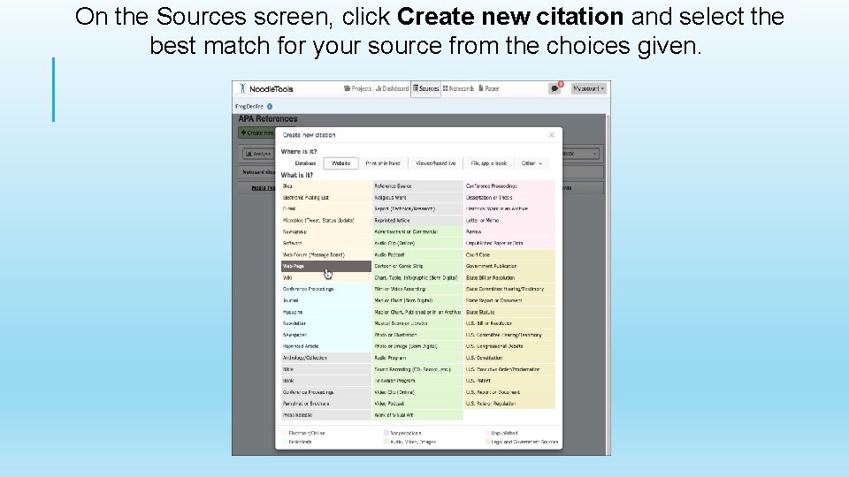The height and width of the screenshot is (477, 849).
Task: Select Letter or Memo
Action: [x=509, y=221]
